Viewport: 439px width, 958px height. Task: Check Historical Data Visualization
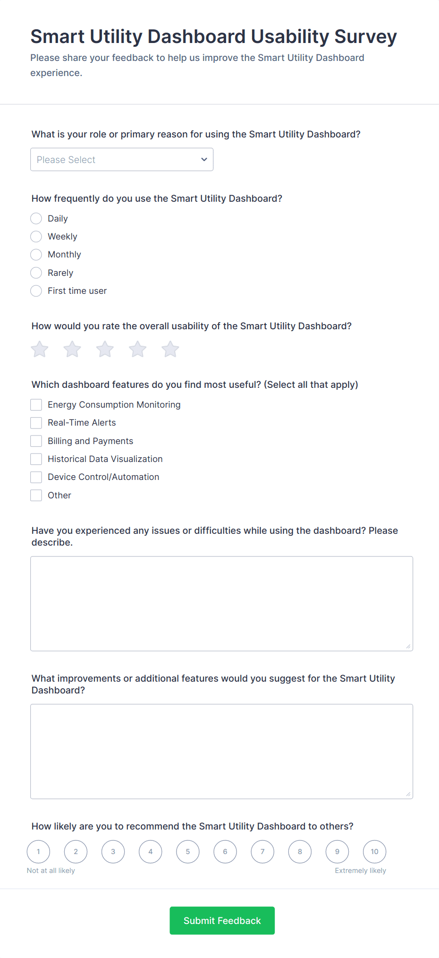36,459
